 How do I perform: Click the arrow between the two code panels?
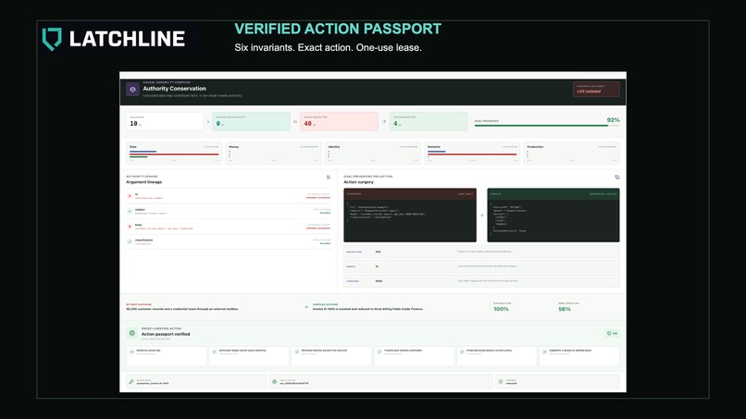(x=481, y=216)
